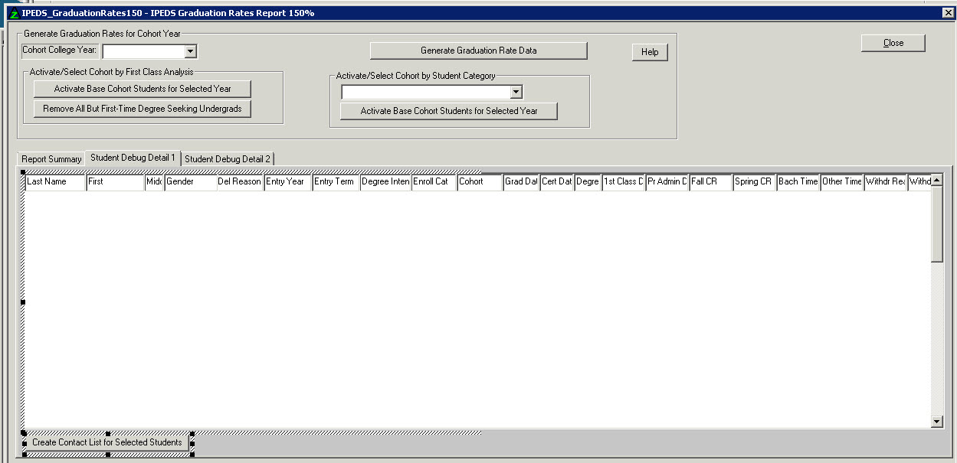The height and width of the screenshot is (463, 957).
Task: Click the 1st Class D column header
Action: point(624,182)
